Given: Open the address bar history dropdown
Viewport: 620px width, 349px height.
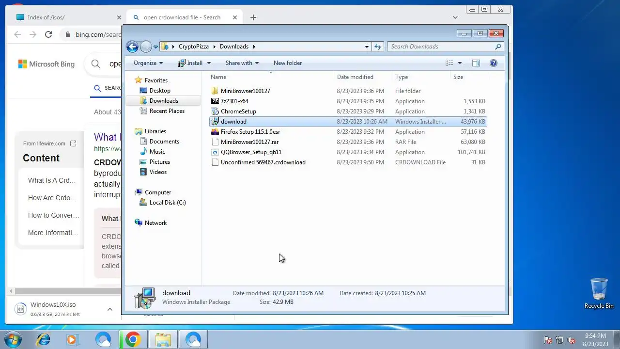Looking at the screenshot, I should click(x=367, y=47).
